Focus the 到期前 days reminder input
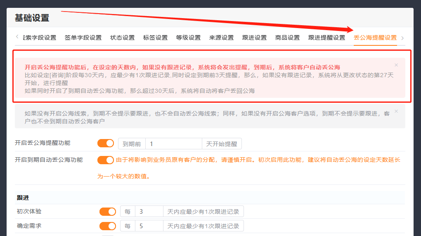The width and height of the screenshot is (421, 236). coord(173,144)
